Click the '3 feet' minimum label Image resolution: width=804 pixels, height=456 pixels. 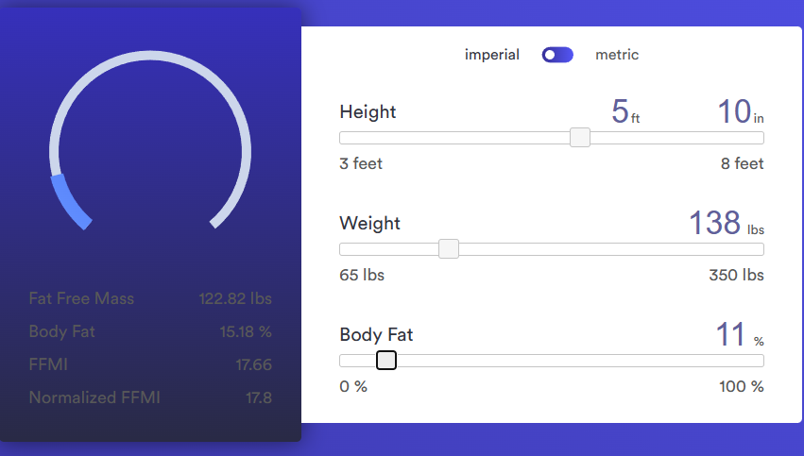click(x=361, y=163)
